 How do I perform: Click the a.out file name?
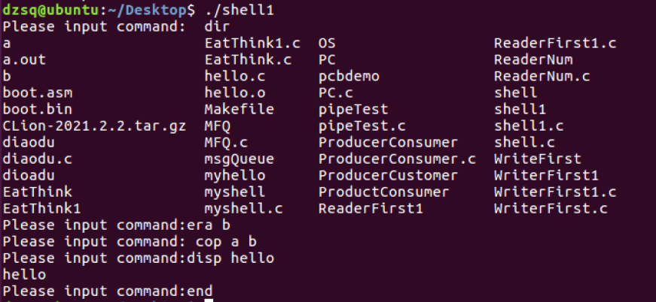(25, 59)
